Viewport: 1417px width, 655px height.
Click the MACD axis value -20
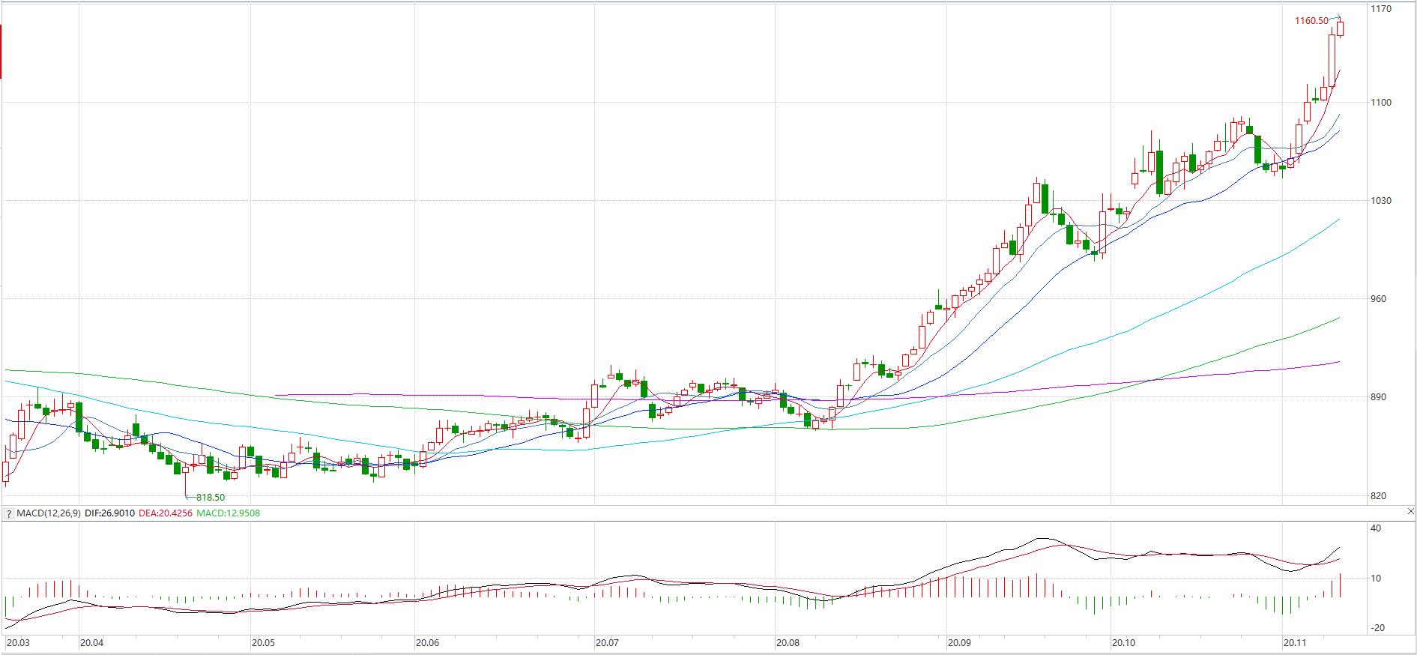1376,628
